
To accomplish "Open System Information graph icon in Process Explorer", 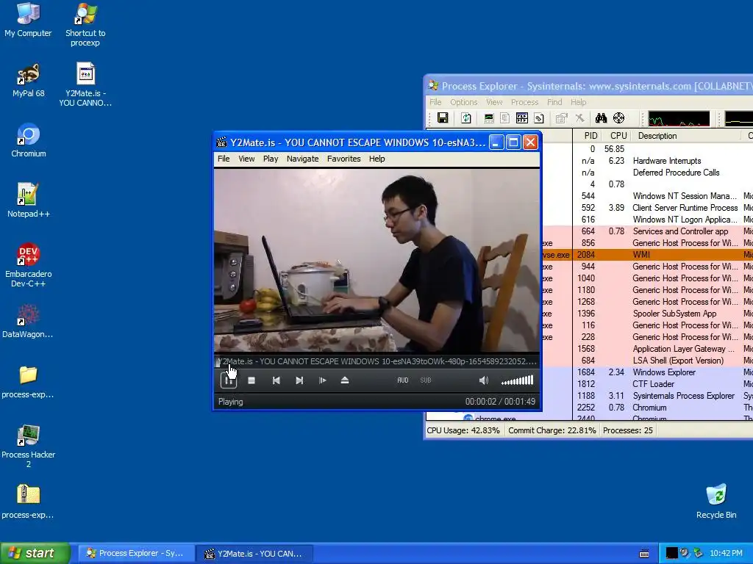I will coord(489,118).
